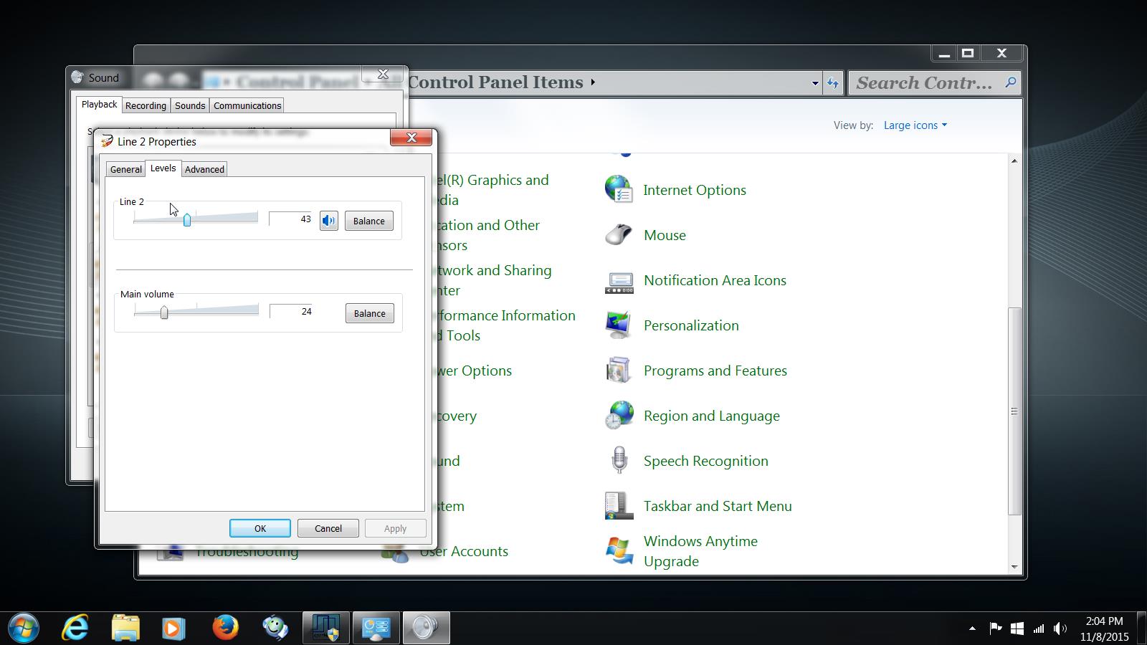Open the Notification Area Icons icon

point(619,281)
